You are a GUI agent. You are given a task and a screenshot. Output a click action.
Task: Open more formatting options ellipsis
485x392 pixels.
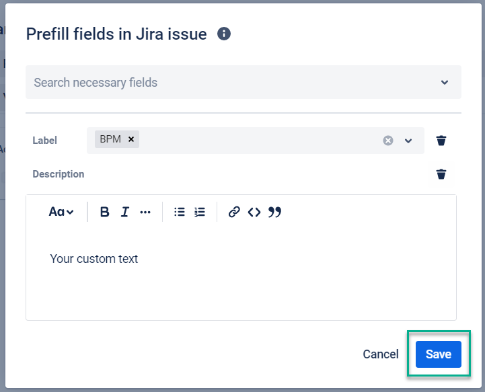(145, 212)
